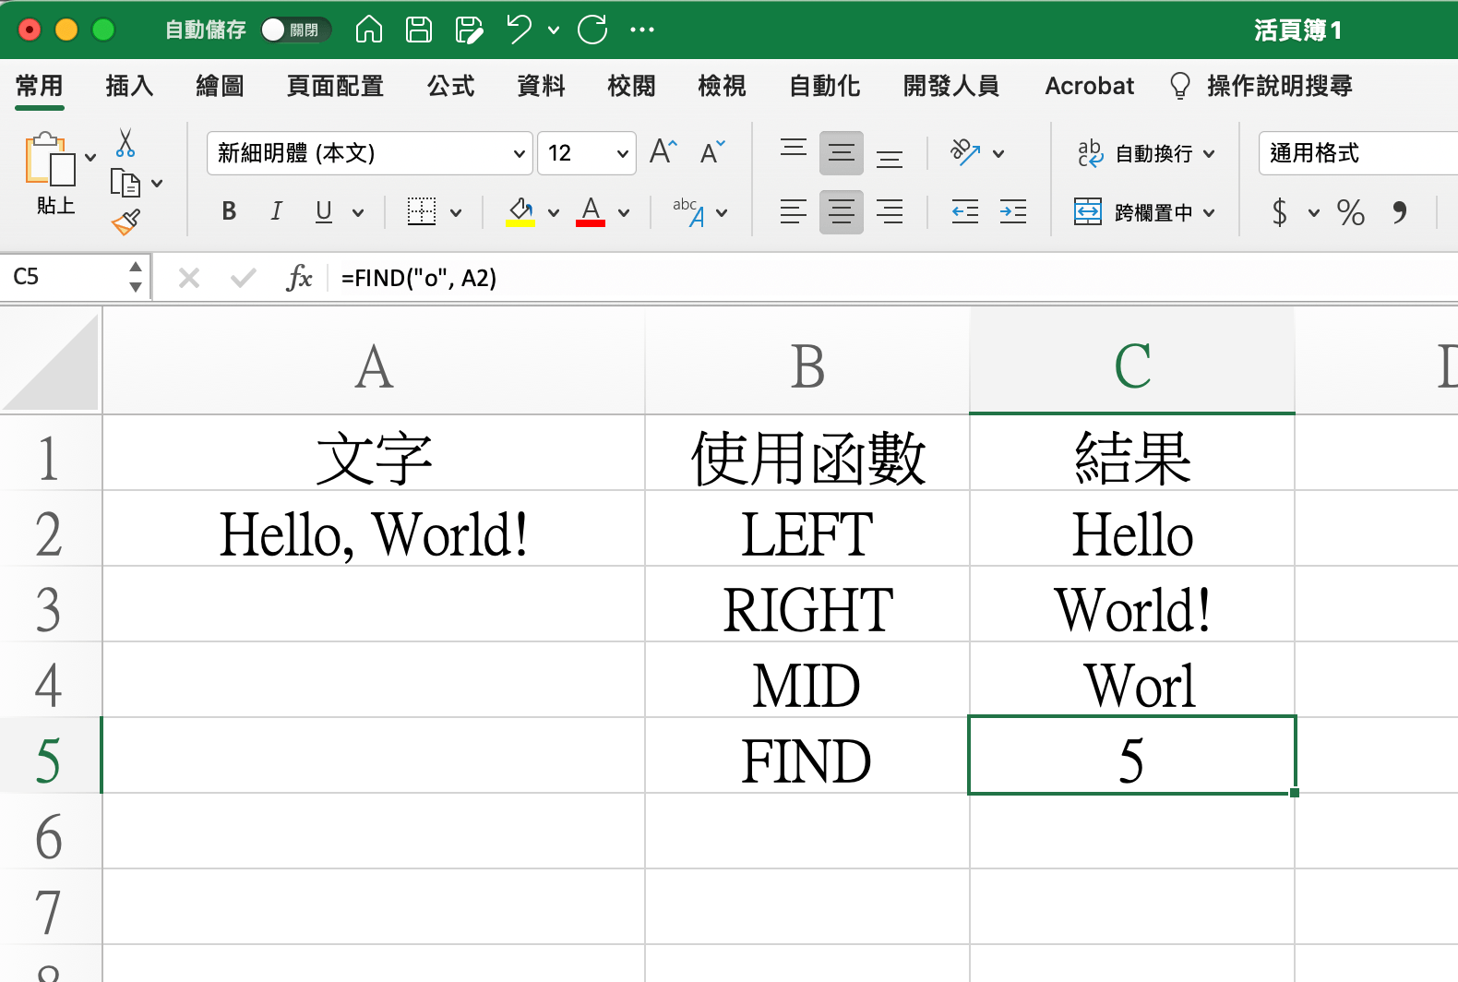This screenshot has width=1458, height=982.
Task: Toggle Italic formatting
Action: click(276, 212)
